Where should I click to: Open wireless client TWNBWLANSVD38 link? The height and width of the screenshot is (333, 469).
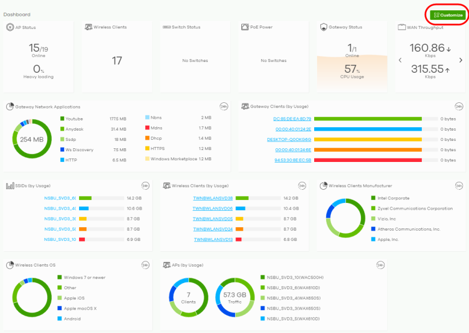pos(213,198)
